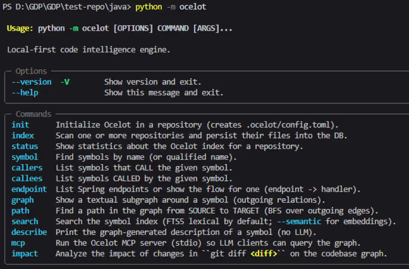Click the 'describe' command name
The image size is (409, 269).
29,232
